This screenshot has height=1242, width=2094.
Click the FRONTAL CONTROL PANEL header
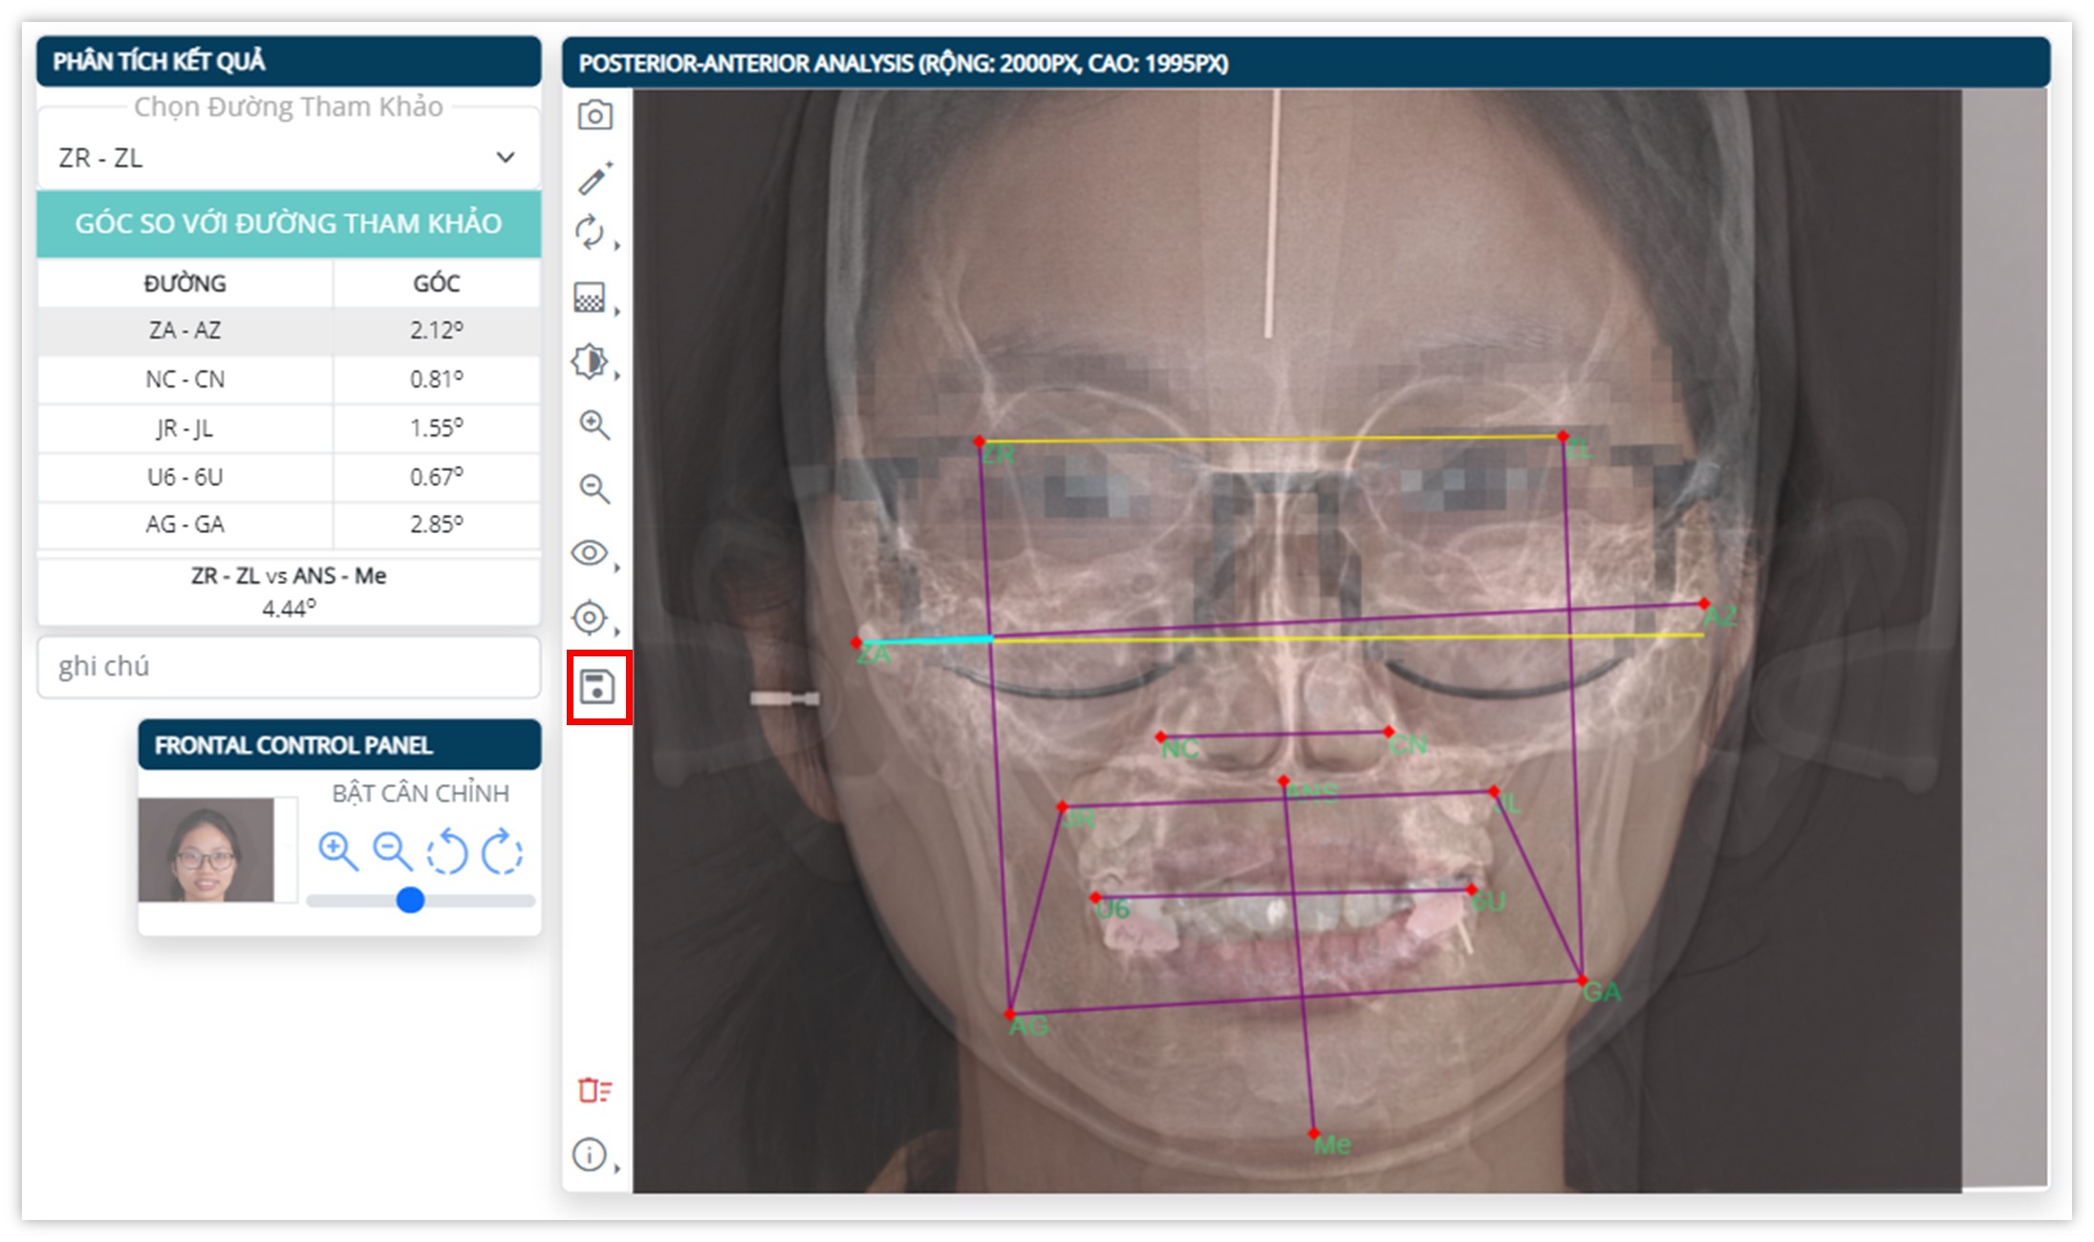339,745
